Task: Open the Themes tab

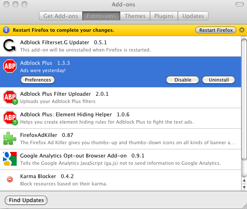Action: pyautogui.click(x=135, y=16)
